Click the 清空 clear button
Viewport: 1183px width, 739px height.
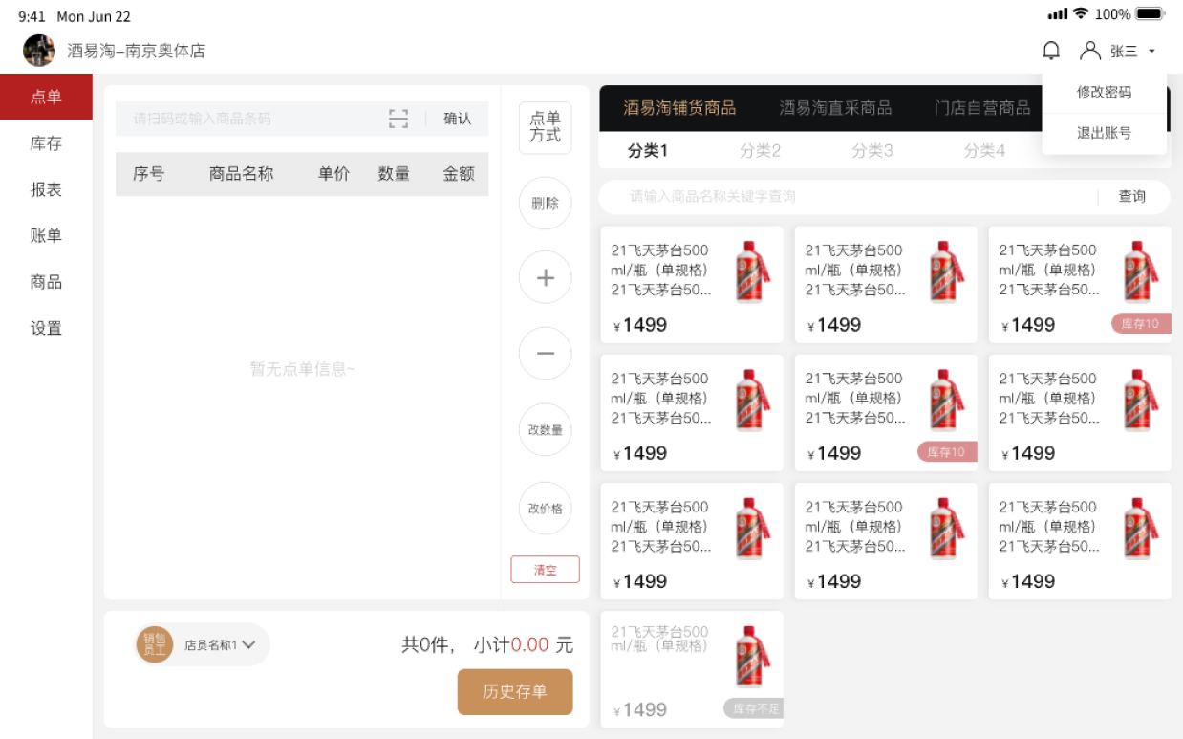[x=546, y=570]
